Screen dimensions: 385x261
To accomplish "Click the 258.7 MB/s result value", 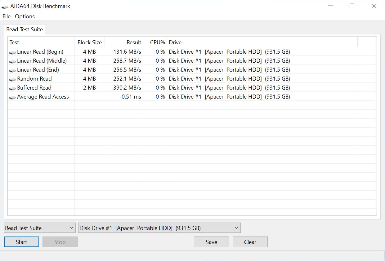I will point(127,61).
